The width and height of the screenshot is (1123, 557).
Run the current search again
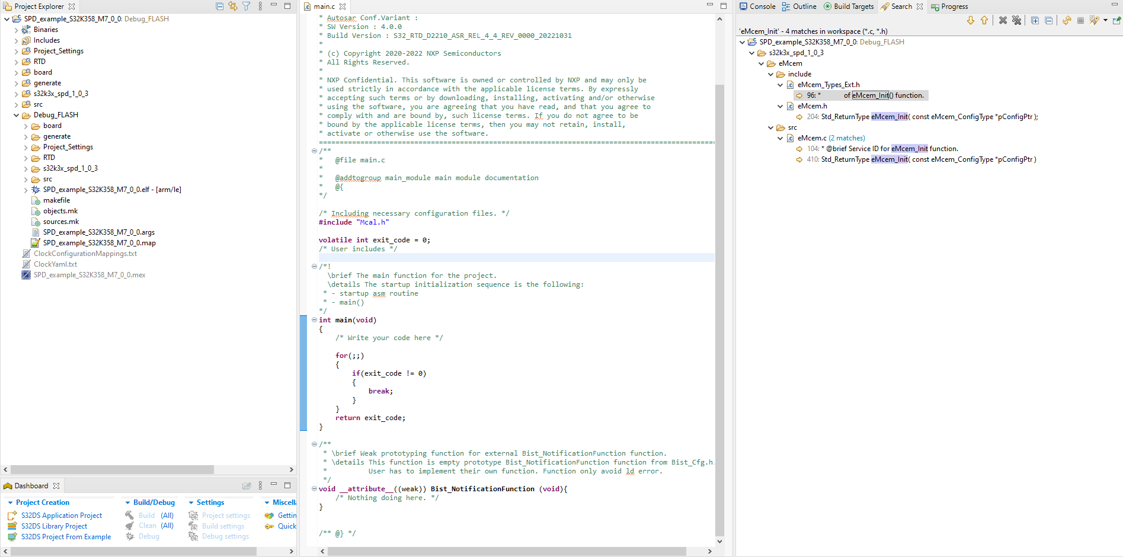click(1067, 20)
